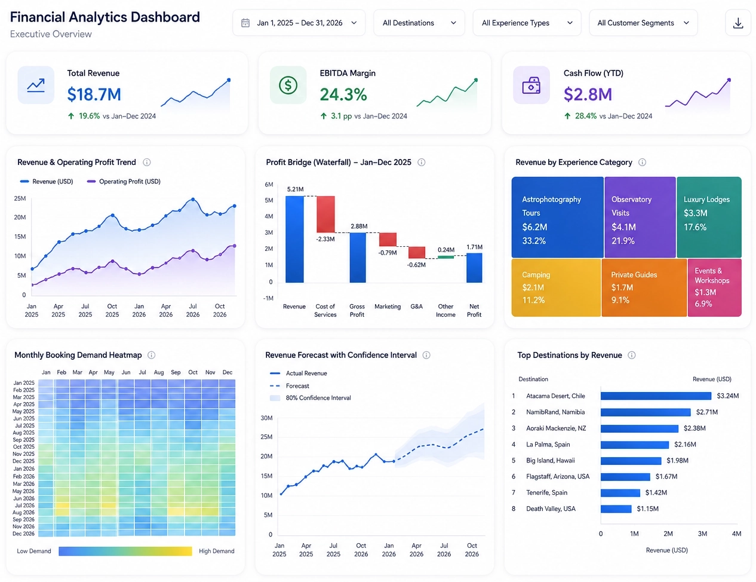
Task: Click the heatmap demand color gradient bar
Action: coord(125,551)
